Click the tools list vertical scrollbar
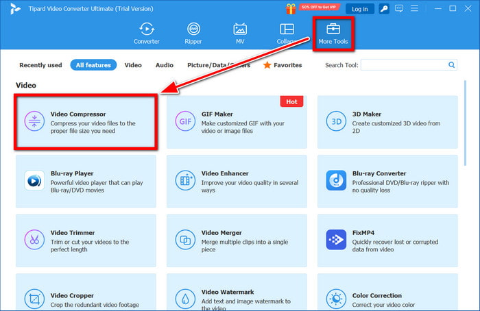Screen dimensions: 480x311 click(465, 123)
